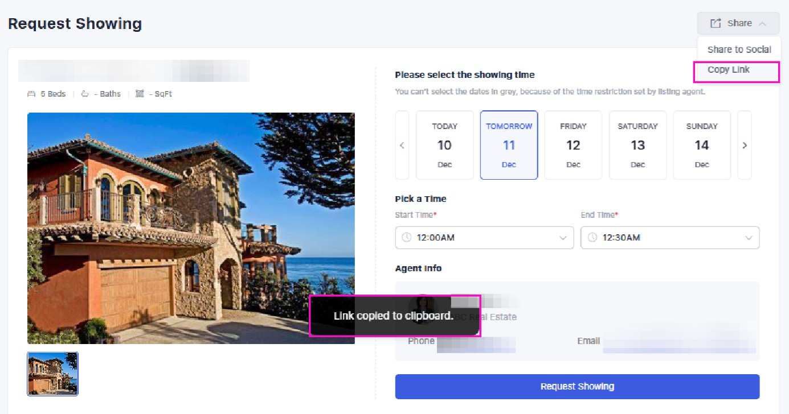Viewport: 789px width, 414px height.
Task: Open the main house photo
Action: [x=191, y=228]
